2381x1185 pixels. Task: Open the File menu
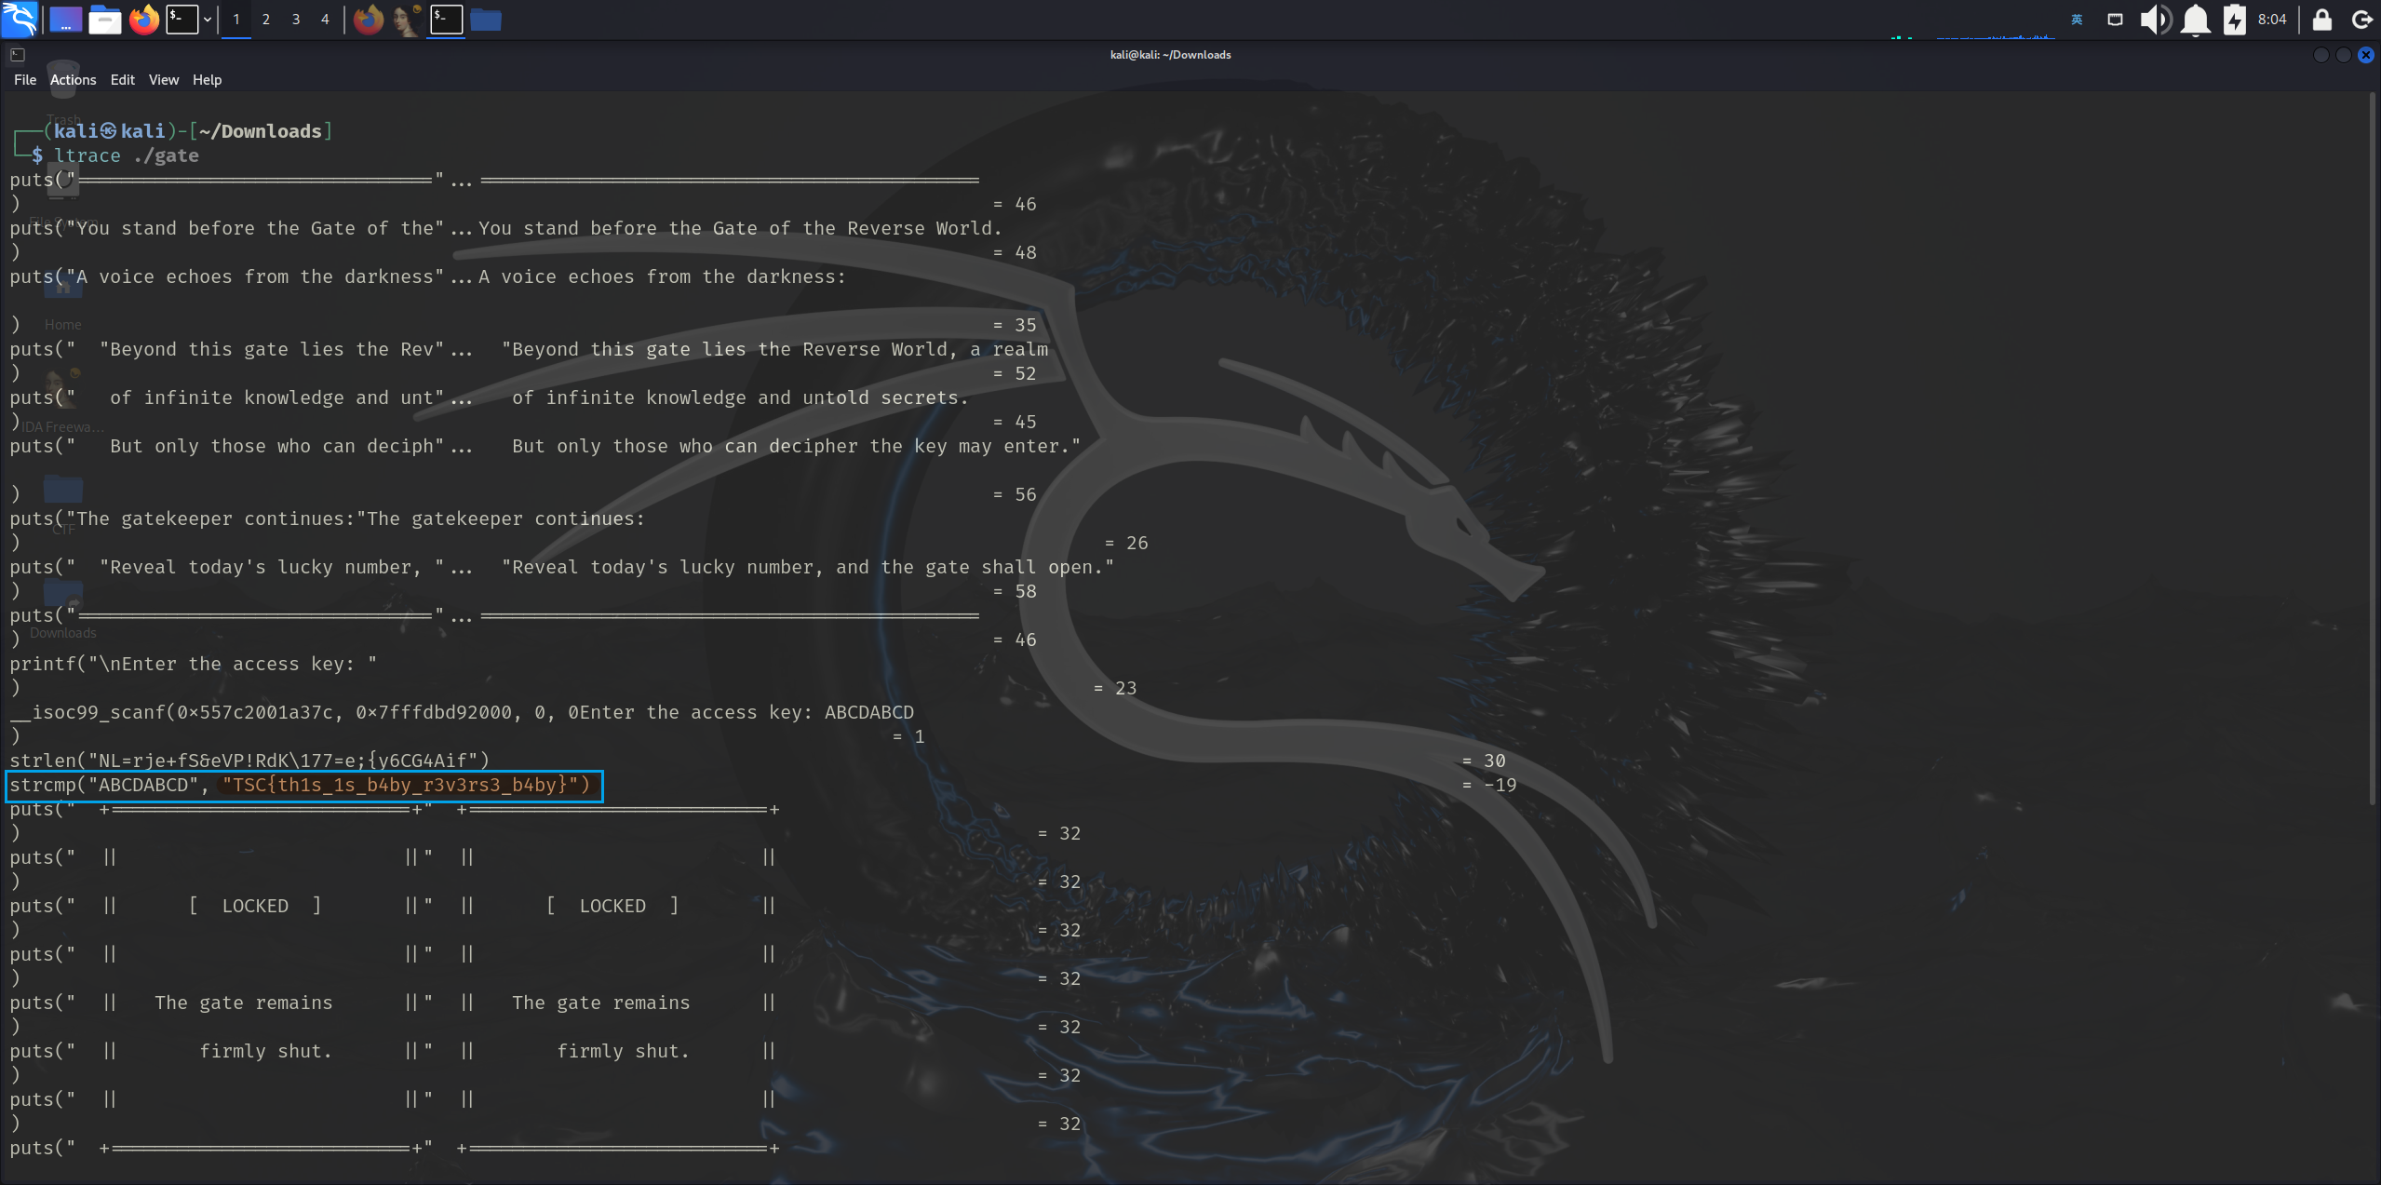tap(25, 80)
